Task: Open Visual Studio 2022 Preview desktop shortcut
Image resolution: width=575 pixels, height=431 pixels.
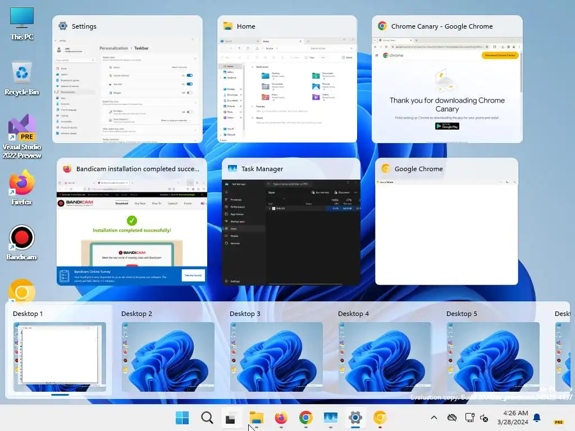Action: coord(22,136)
